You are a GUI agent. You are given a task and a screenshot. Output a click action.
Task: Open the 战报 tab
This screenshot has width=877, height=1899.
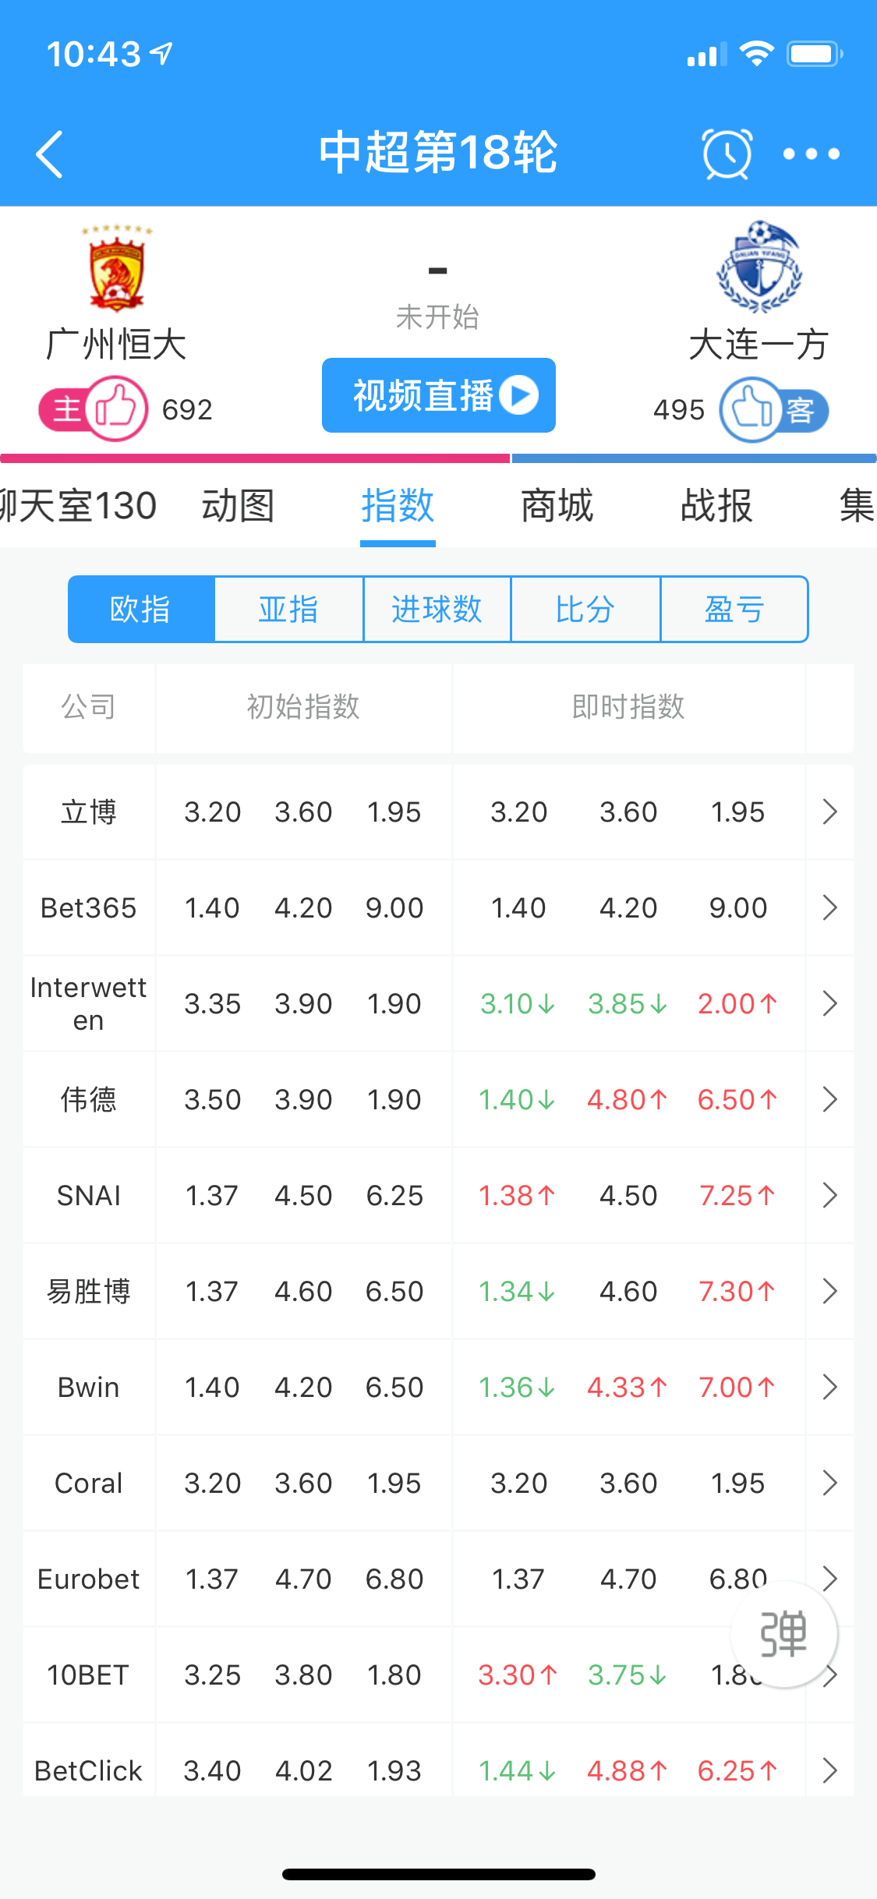716,505
